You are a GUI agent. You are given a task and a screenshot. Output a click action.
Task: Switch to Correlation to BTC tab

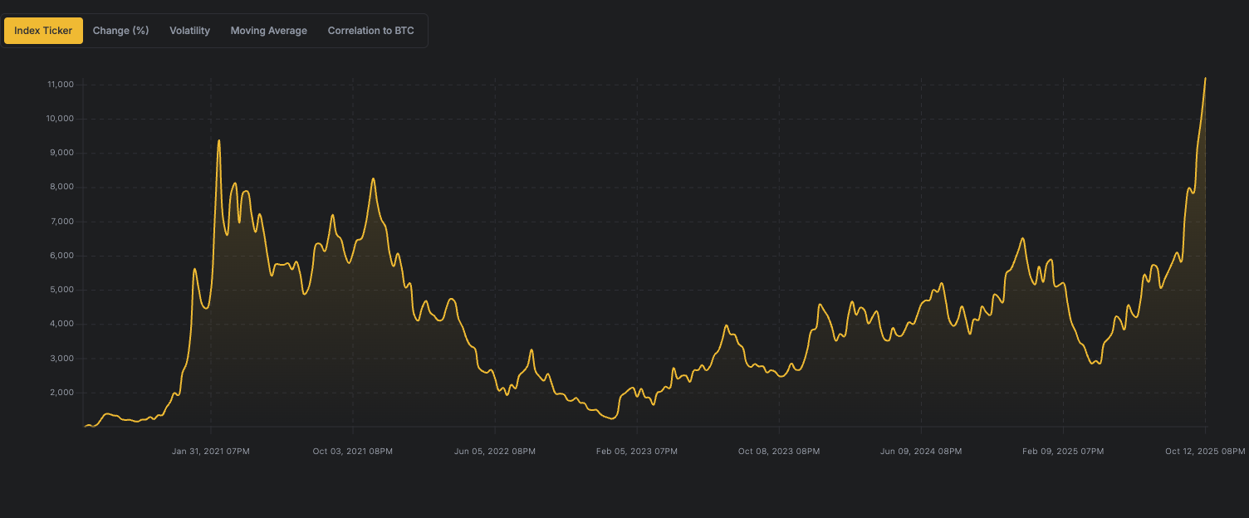[x=370, y=31]
